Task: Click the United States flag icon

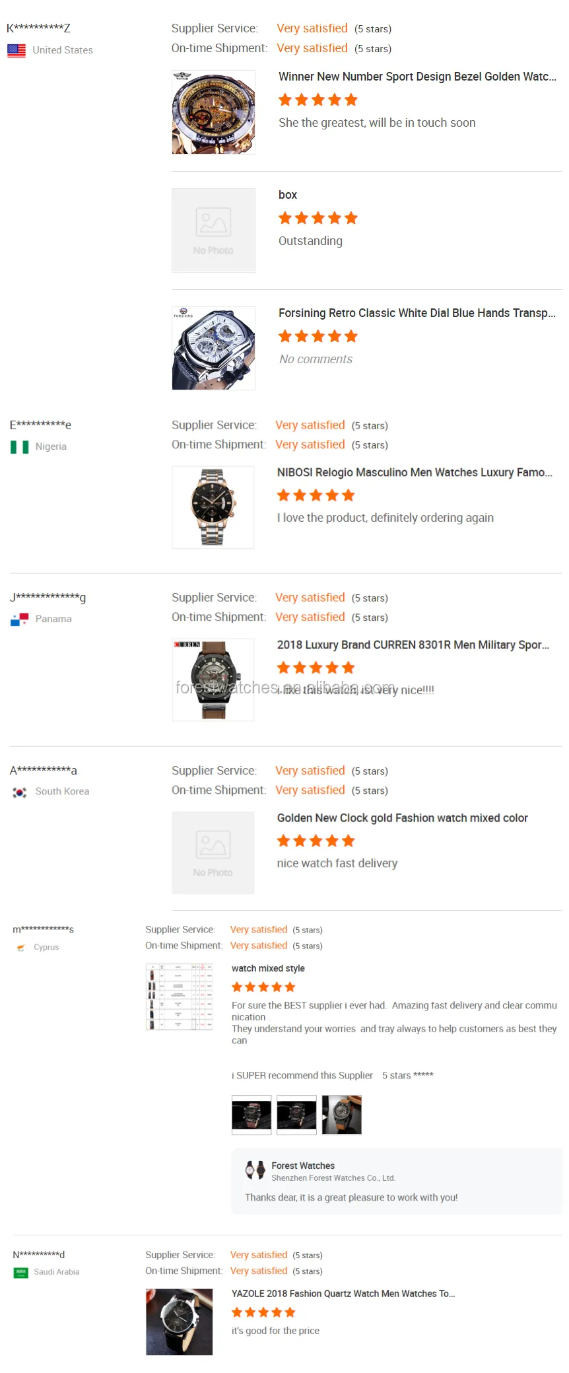Action: (17, 50)
